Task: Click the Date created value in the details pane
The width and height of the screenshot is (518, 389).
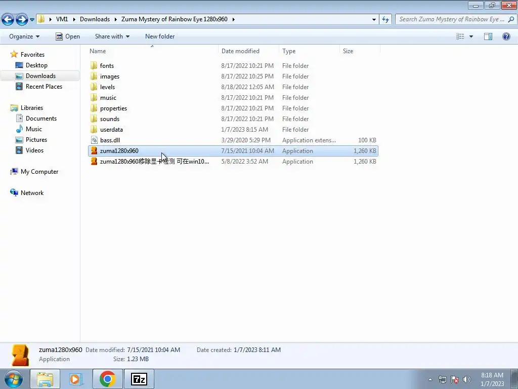Action: pyautogui.click(x=257, y=350)
